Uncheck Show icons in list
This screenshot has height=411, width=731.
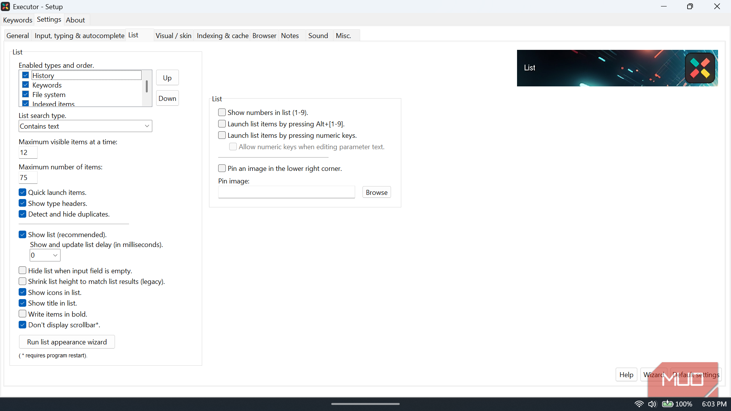pos(22,293)
